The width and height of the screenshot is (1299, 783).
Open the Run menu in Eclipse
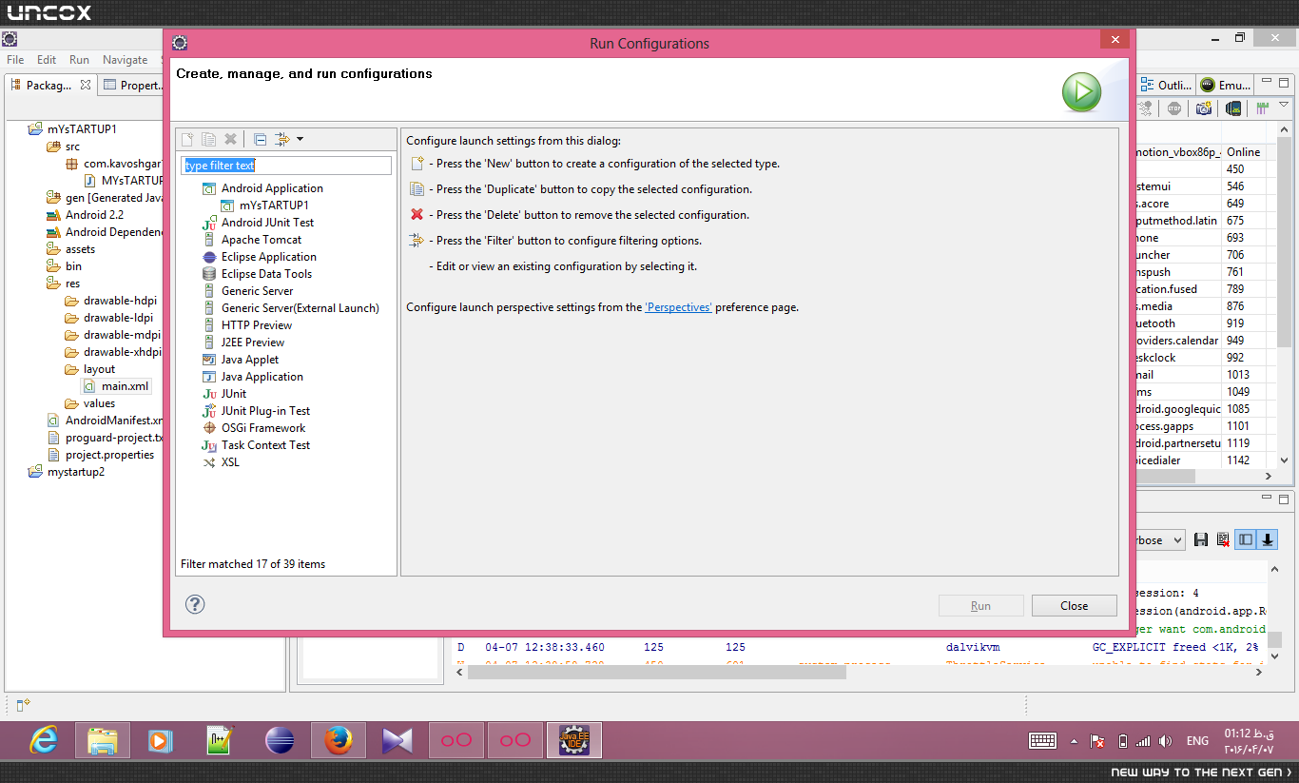tap(80, 60)
